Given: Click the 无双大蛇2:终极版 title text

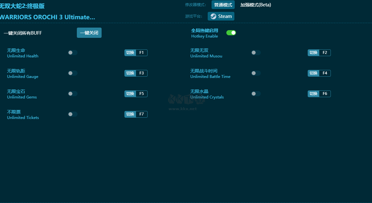Looking at the screenshot, I should tap(22, 6).
